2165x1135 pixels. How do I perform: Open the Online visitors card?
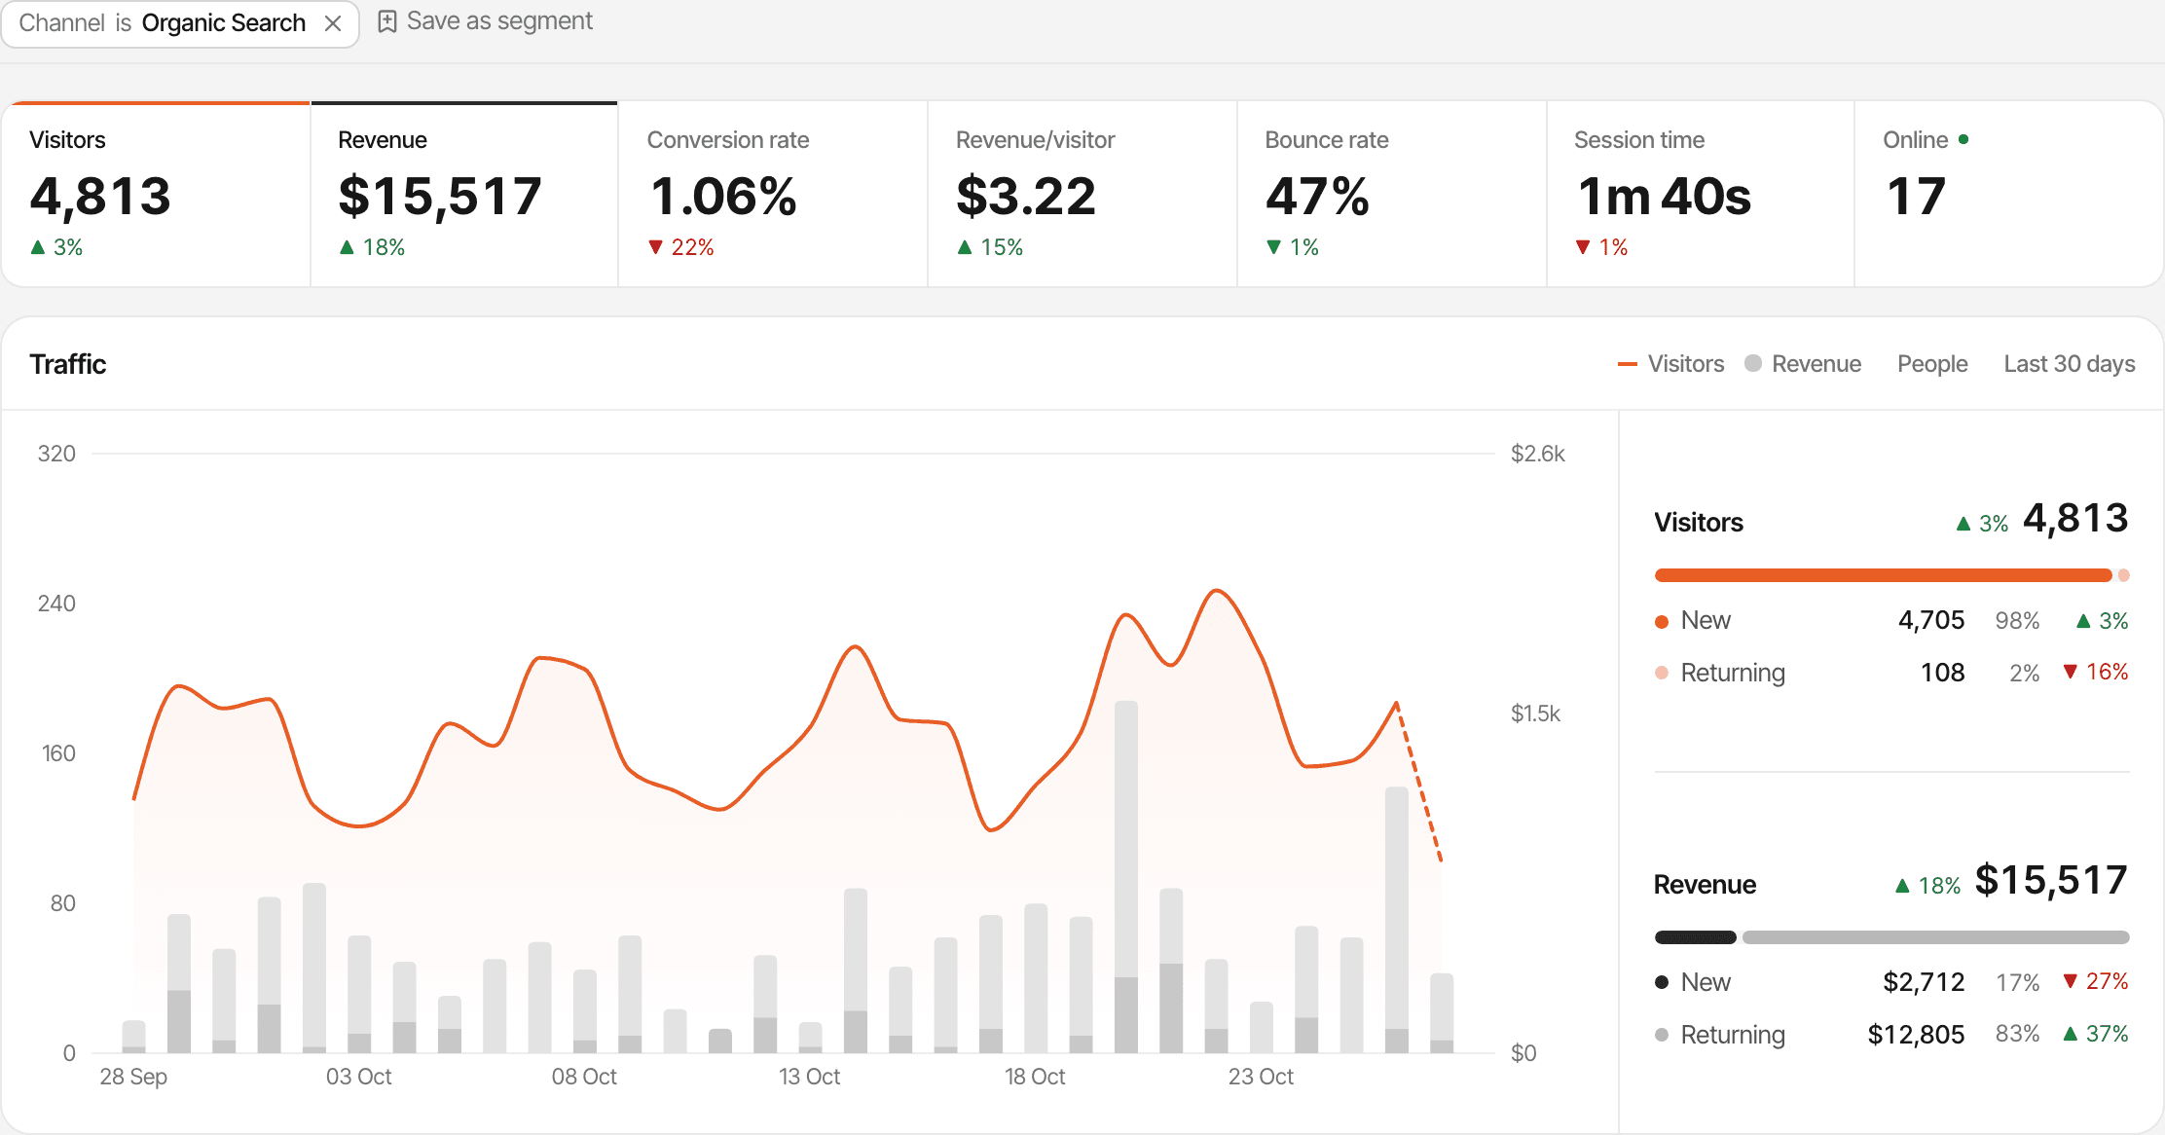coord(2008,194)
